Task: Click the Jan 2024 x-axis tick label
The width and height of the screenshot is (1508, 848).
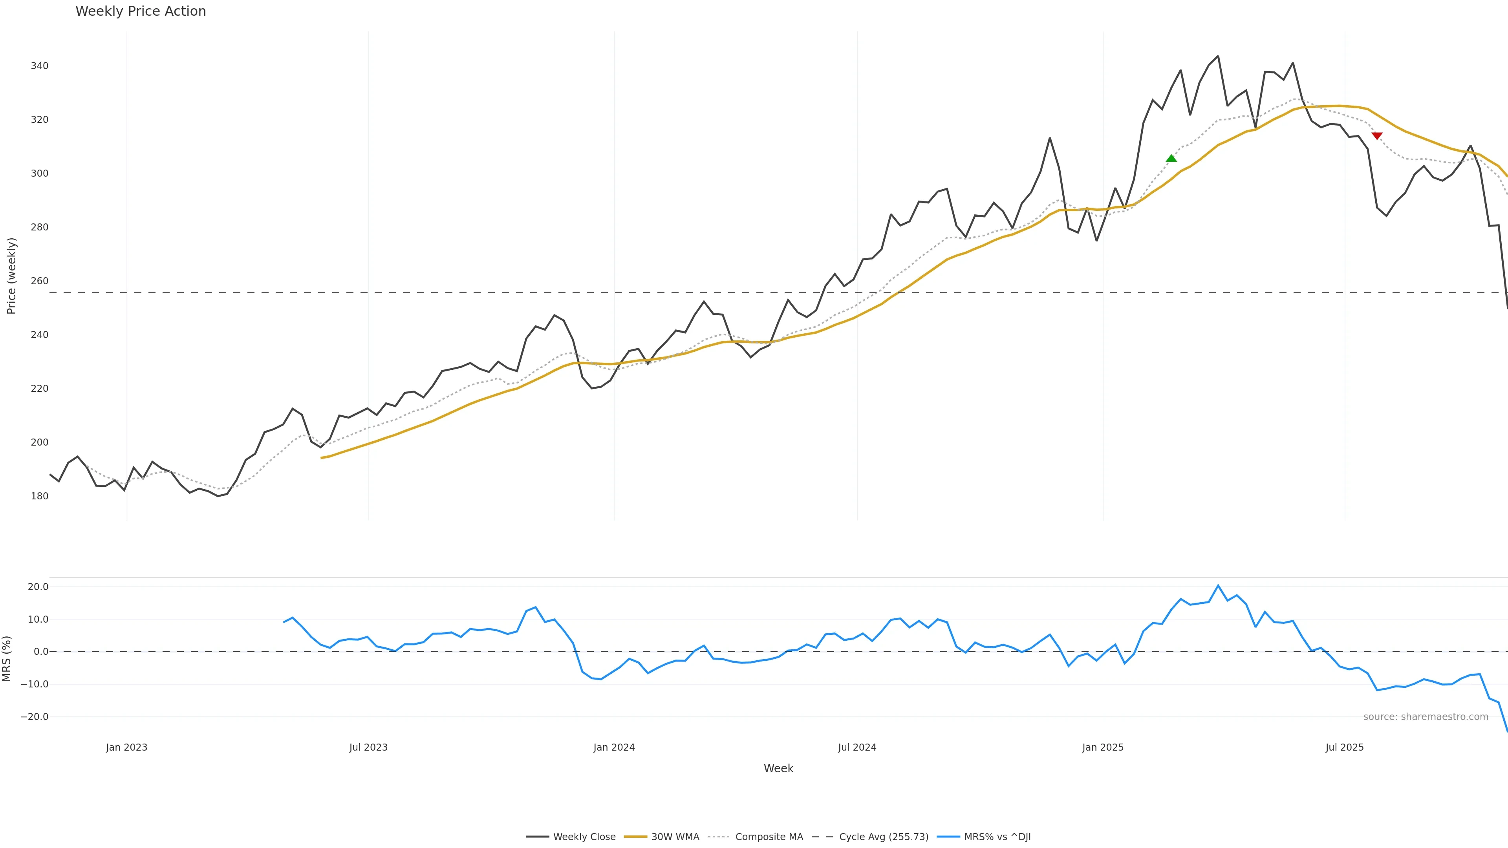Action: [x=614, y=747]
